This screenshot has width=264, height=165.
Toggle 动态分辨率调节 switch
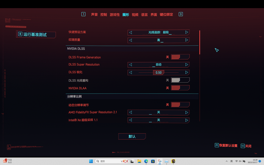click(180, 104)
